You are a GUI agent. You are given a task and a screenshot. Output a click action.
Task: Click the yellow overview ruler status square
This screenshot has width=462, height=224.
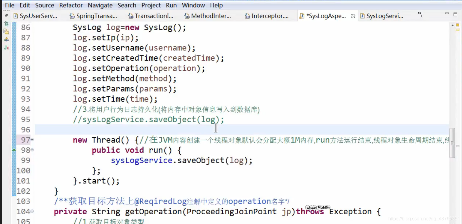(x=457, y=25)
